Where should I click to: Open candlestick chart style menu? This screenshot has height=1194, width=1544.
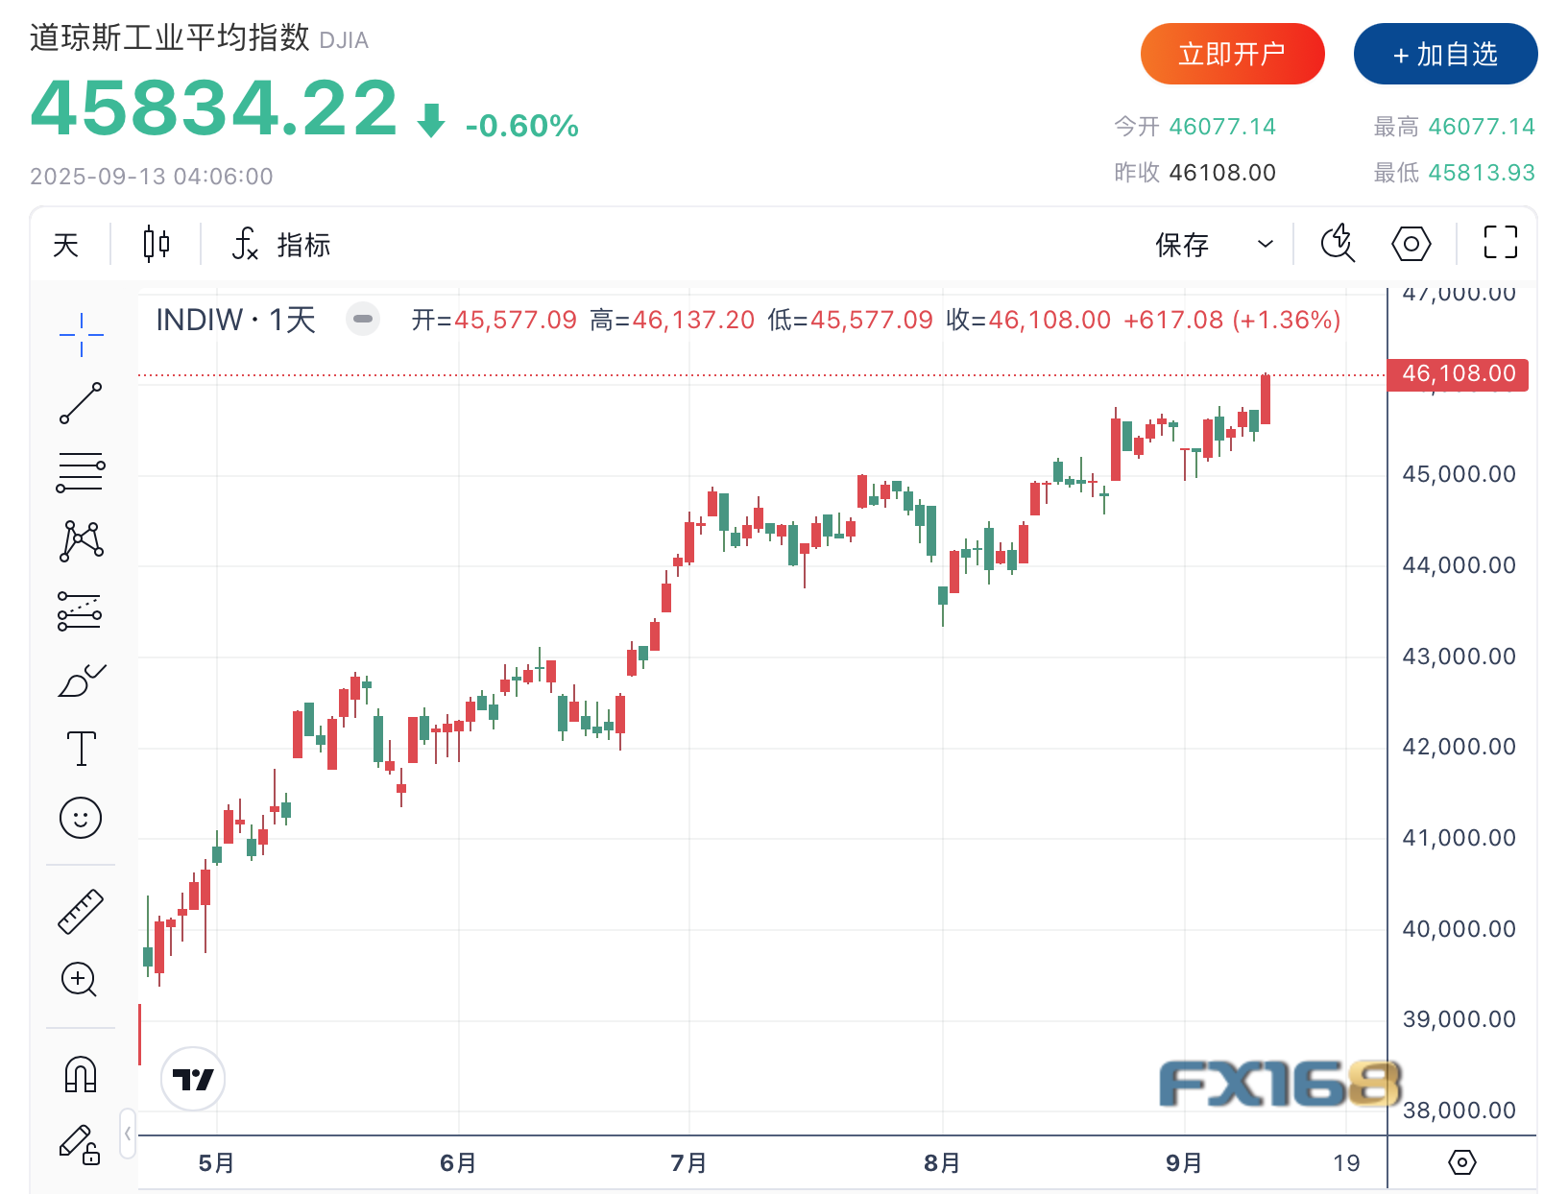[156, 245]
